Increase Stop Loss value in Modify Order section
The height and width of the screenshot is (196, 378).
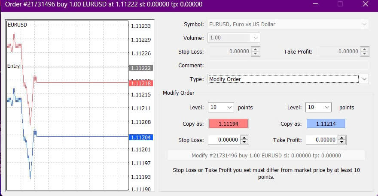click(x=244, y=138)
